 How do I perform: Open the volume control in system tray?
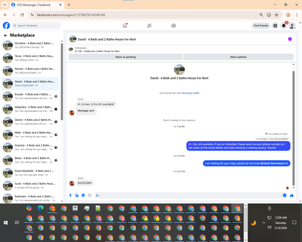tap(269, 227)
